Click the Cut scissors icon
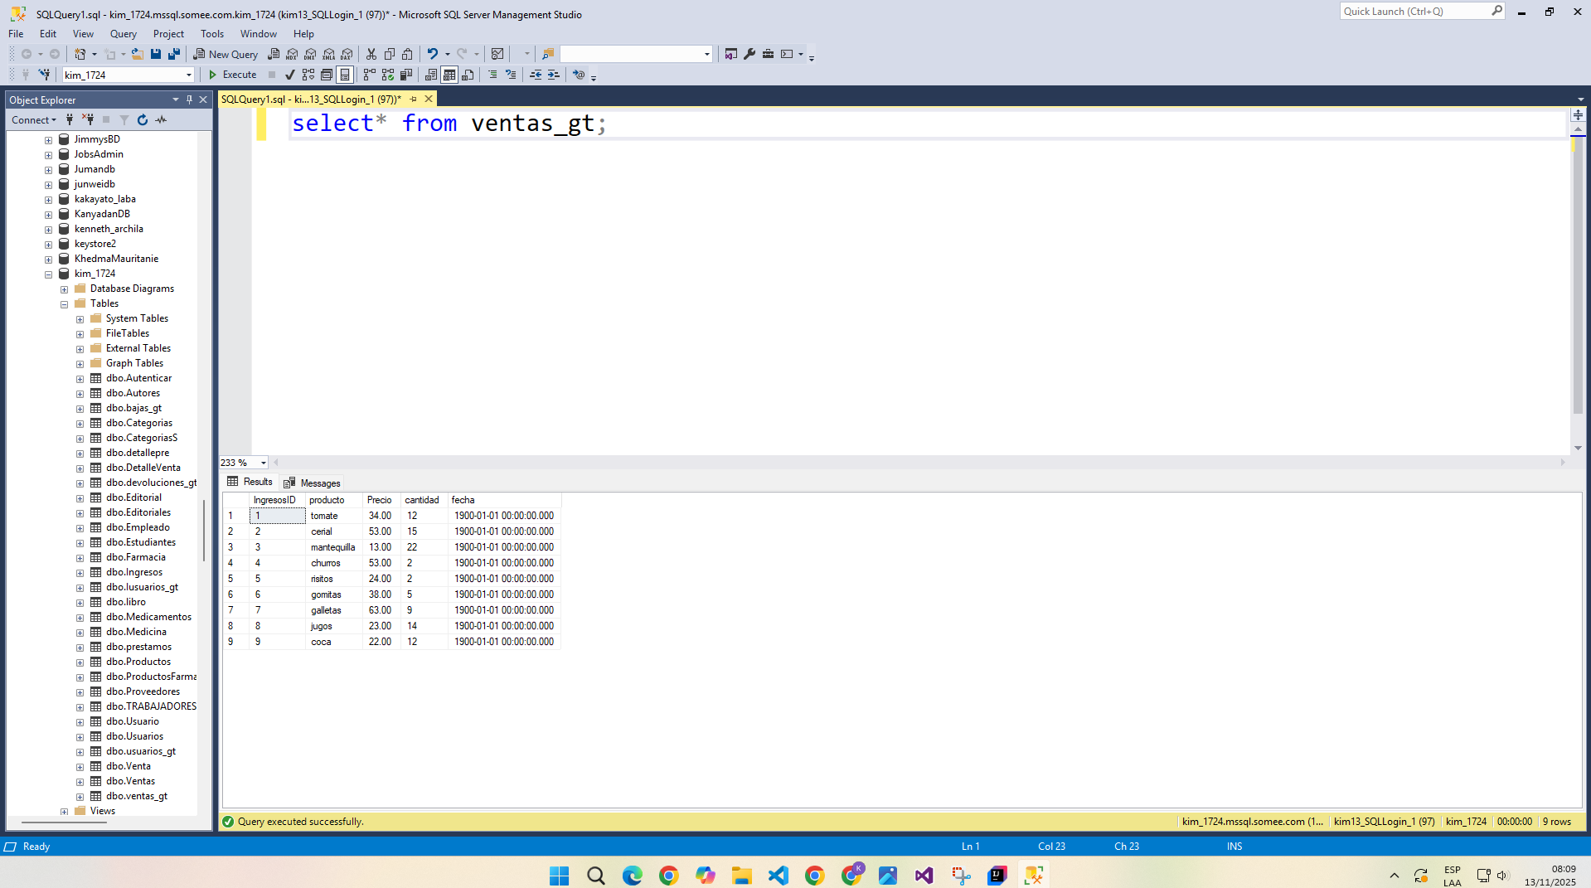This screenshot has width=1591, height=888. point(371,54)
